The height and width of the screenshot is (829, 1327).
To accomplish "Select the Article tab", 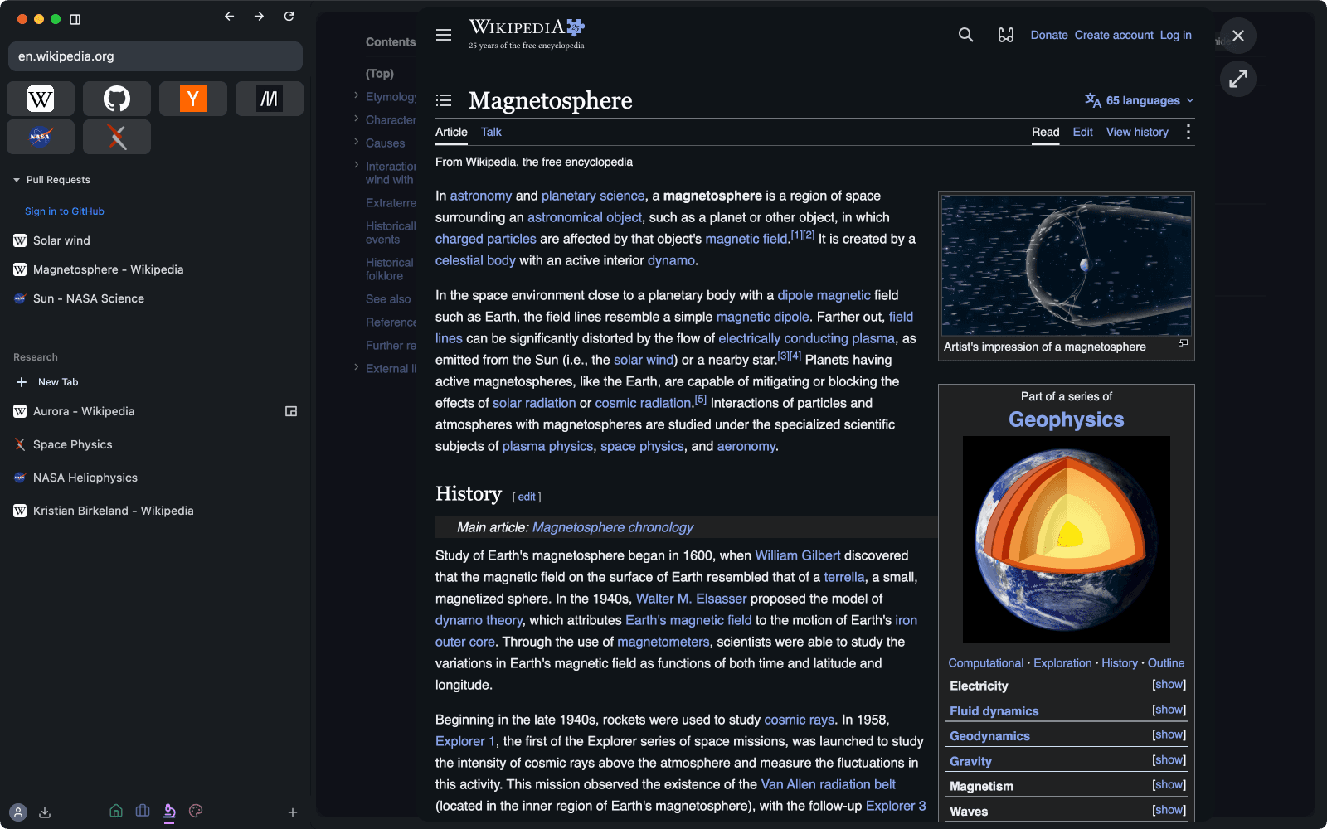I will pyautogui.click(x=451, y=132).
